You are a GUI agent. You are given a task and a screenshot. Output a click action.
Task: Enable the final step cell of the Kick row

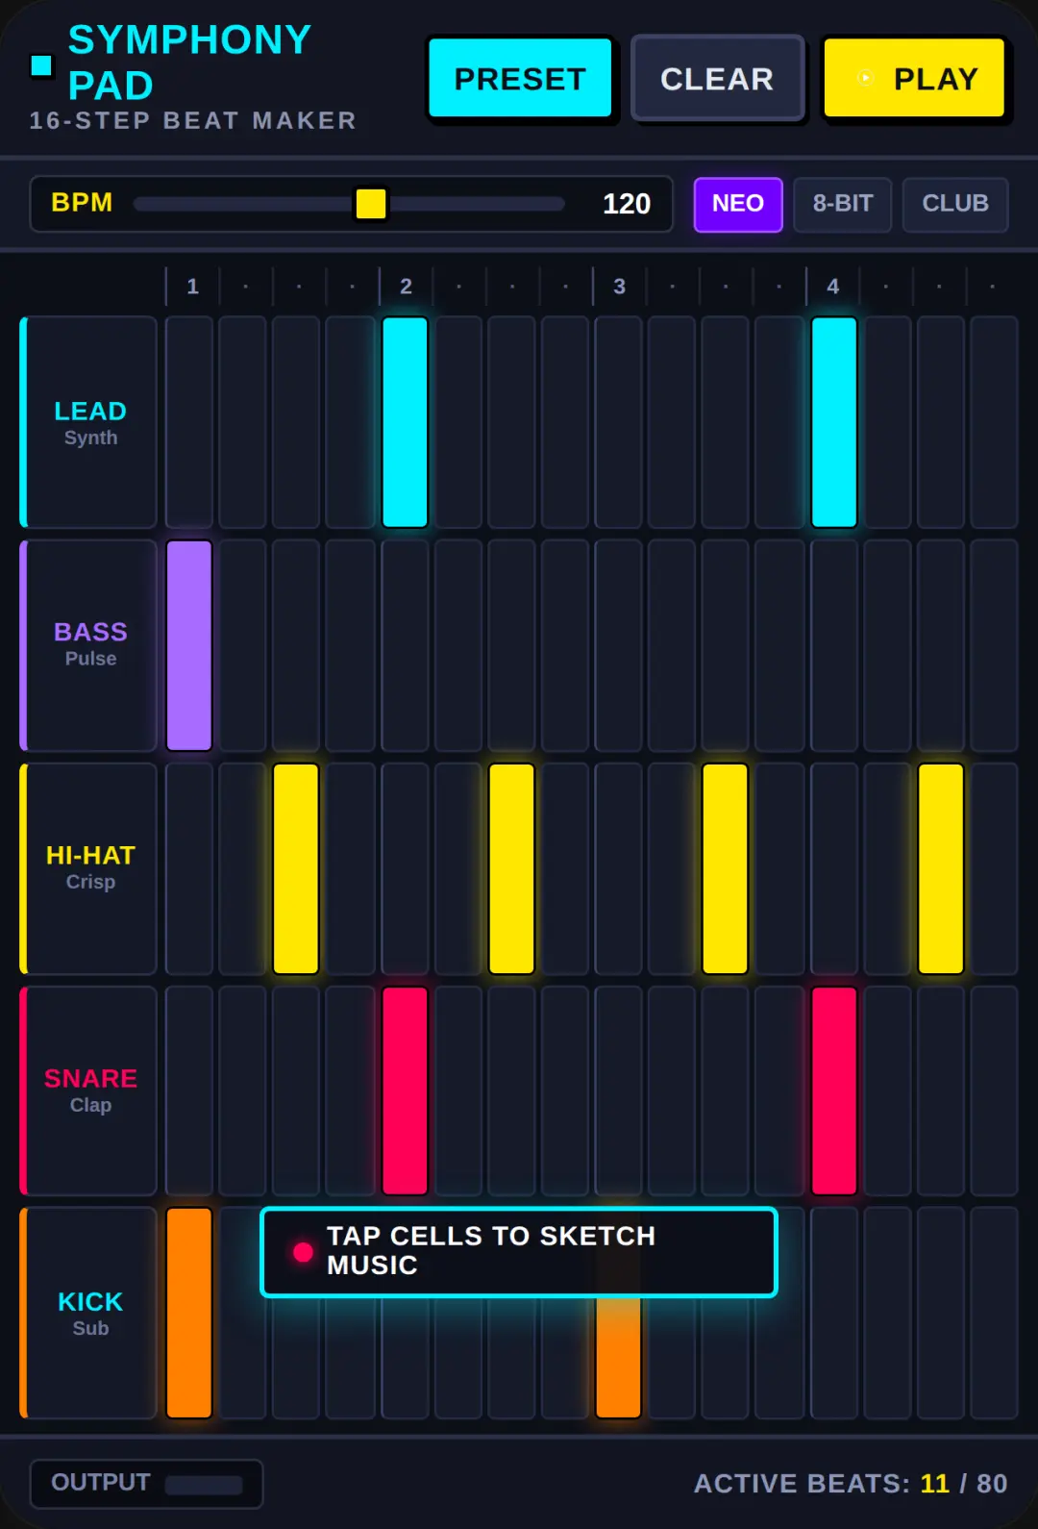pos(994,1313)
